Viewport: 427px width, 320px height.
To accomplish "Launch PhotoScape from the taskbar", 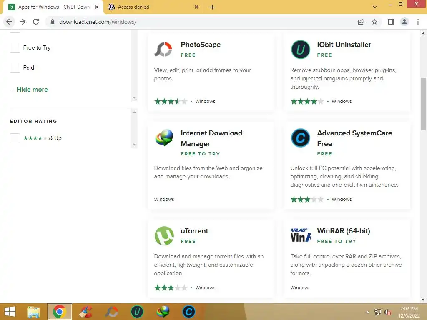I will 111,312.
